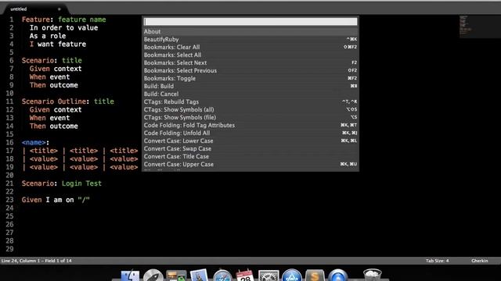Click "Then outcome" on line 9
Screen dimensions: 501x281
click(54, 85)
